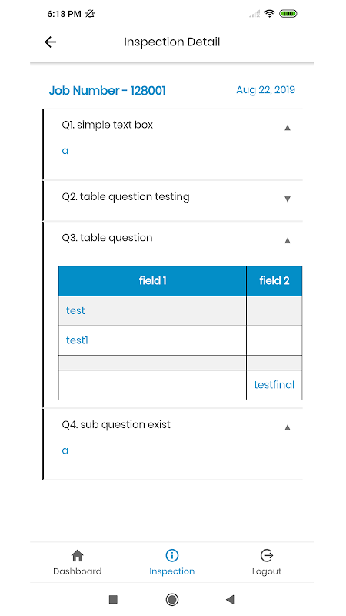346x616 pixels.
Task: Switch to the Dashboard tab label
Action: point(78,571)
